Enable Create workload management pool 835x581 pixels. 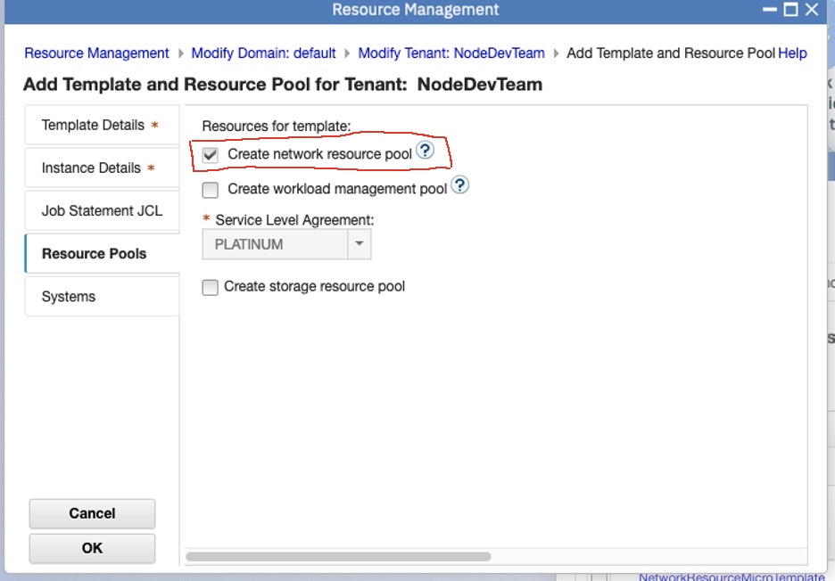click(x=210, y=189)
